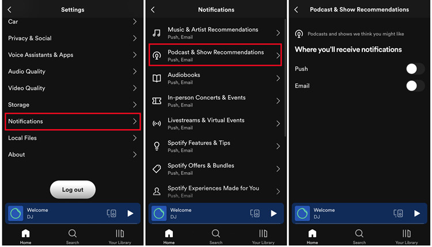Tap the lightbulb icon for Spotify Features & Tips
The image size is (432, 247).
point(157,146)
